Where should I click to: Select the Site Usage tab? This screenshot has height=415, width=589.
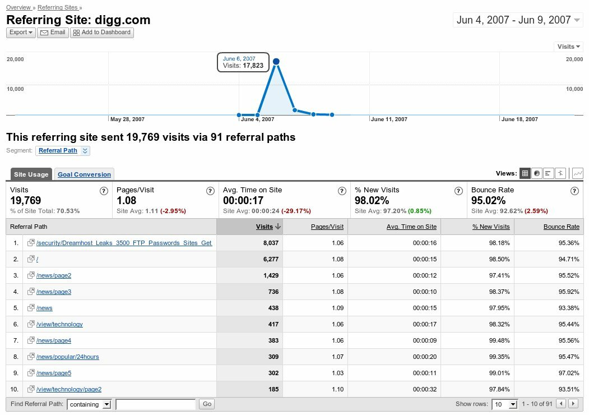click(x=31, y=174)
